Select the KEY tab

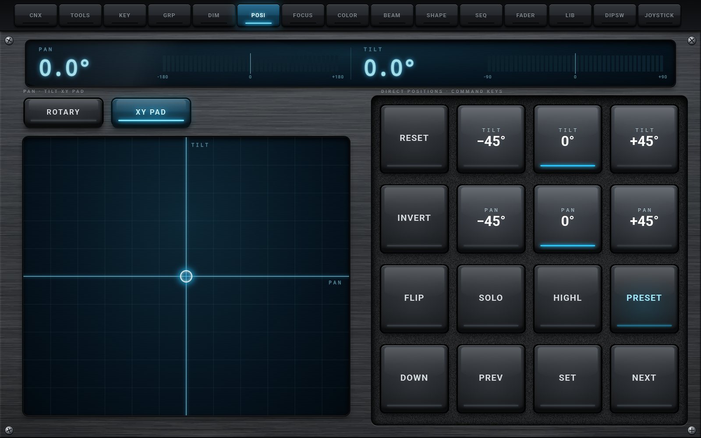[125, 15]
